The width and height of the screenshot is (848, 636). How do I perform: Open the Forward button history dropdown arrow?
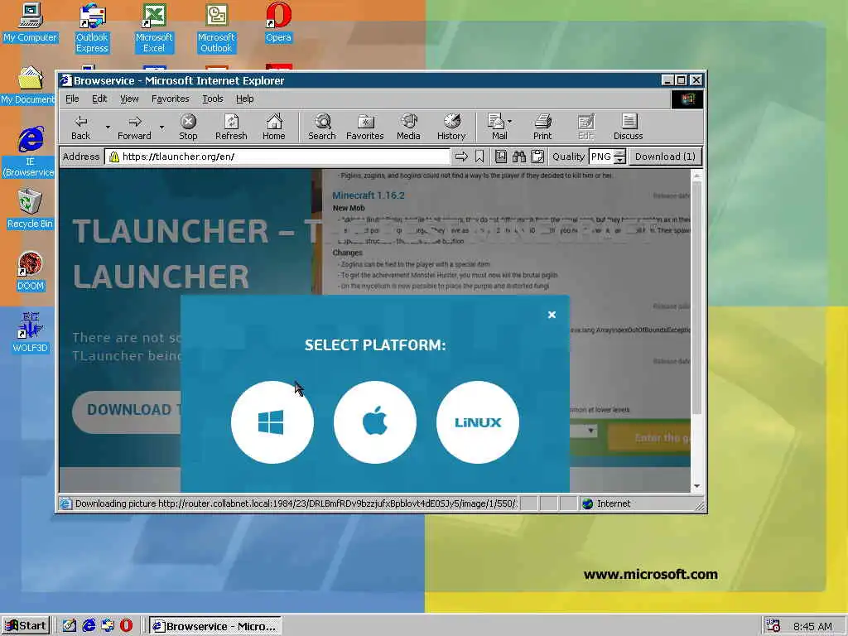161,128
